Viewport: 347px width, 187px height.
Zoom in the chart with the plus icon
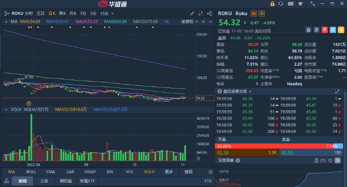204,22
